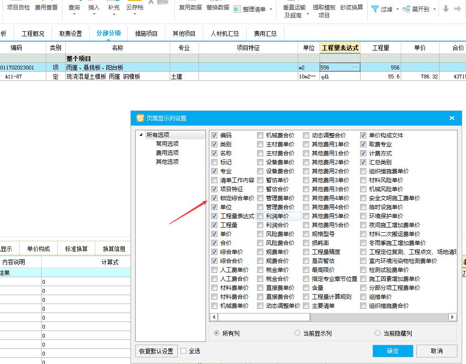Click the 恢复默认设置 button
The image size is (466, 364).
click(156, 351)
